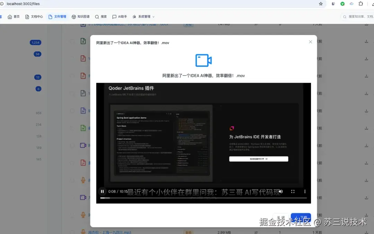Image resolution: width=374 pixels, height=234 pixels.
Task: Close the preview dialog with the X
Action: pos(310,42)
